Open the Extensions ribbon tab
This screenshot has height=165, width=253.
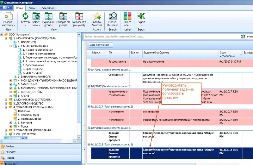point(48,8)
